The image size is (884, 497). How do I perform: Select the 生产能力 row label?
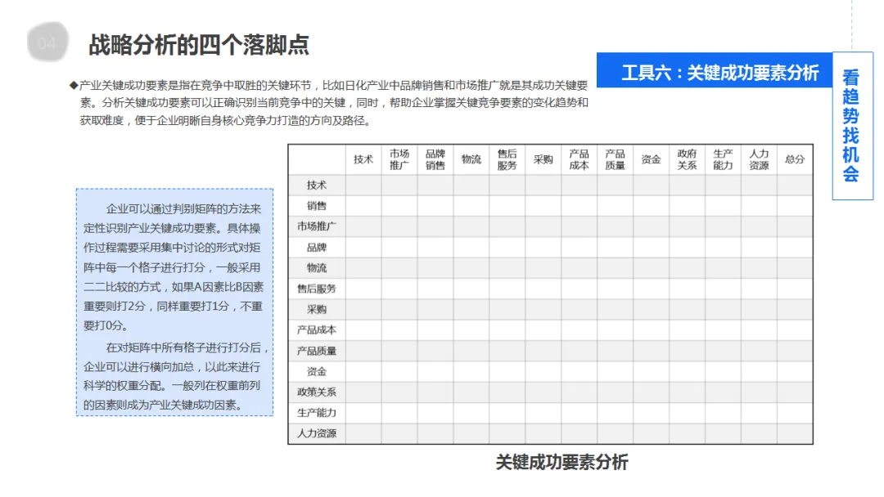point(317,413)
